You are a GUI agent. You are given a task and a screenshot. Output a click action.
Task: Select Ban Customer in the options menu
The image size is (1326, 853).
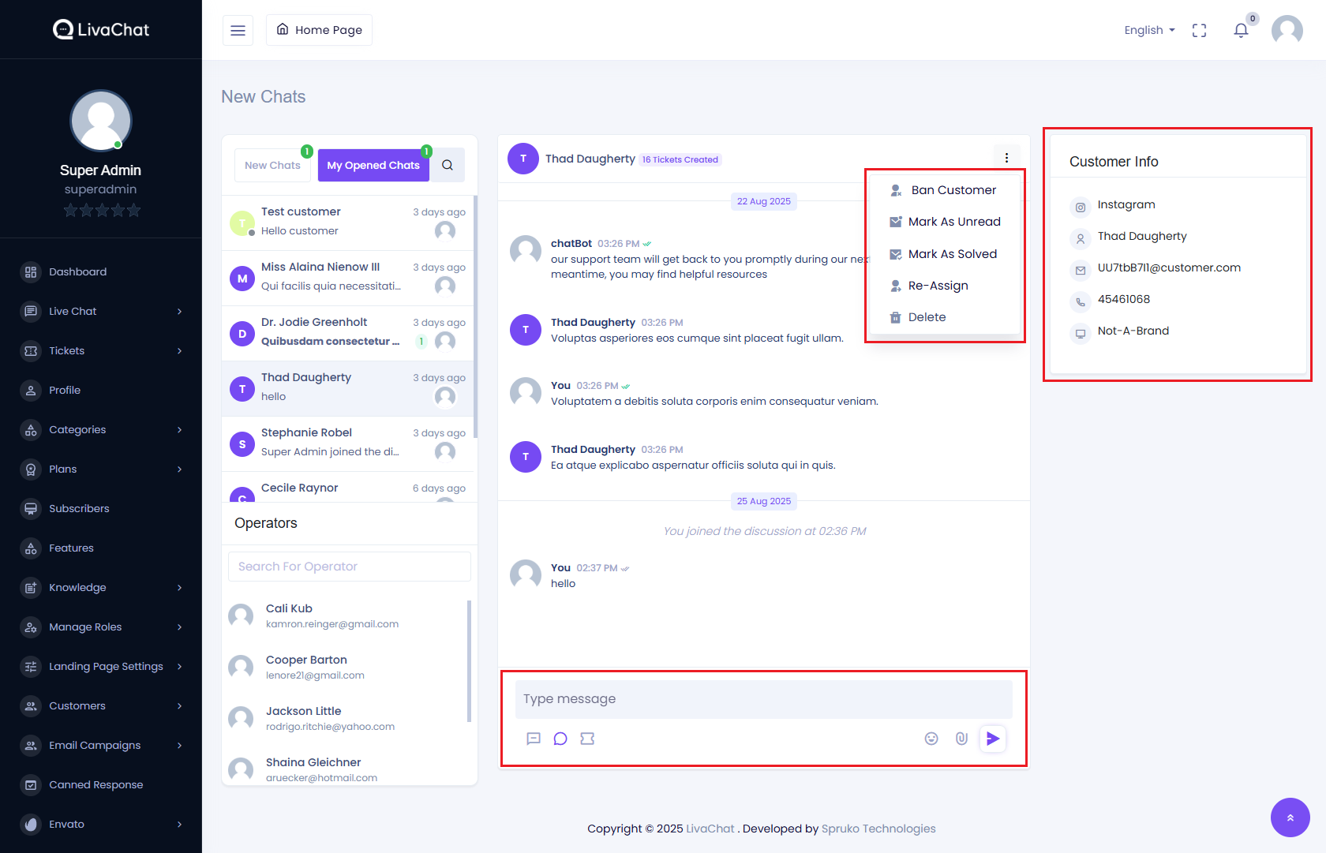(953, 190)
